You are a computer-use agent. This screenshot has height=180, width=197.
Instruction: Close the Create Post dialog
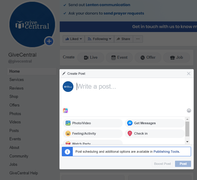[189, 74]
